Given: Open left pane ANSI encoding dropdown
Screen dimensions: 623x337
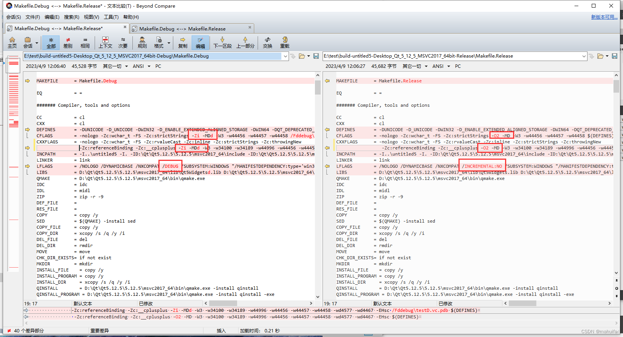Looking at the screenshot, I should pos(141,66).
